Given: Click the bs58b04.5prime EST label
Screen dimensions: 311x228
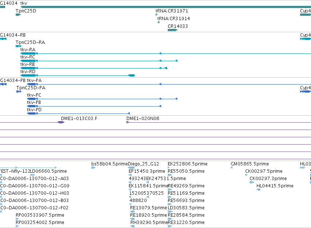Looking at the screenshot, I should coord(110,164).
